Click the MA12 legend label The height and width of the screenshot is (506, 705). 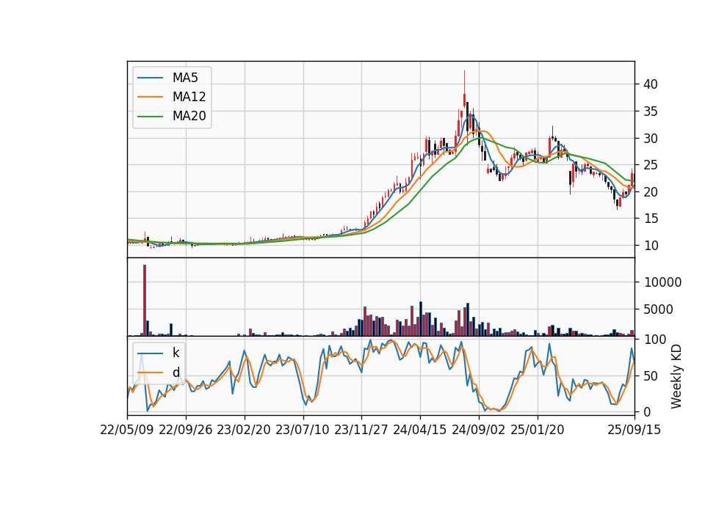tap(189, 97)
